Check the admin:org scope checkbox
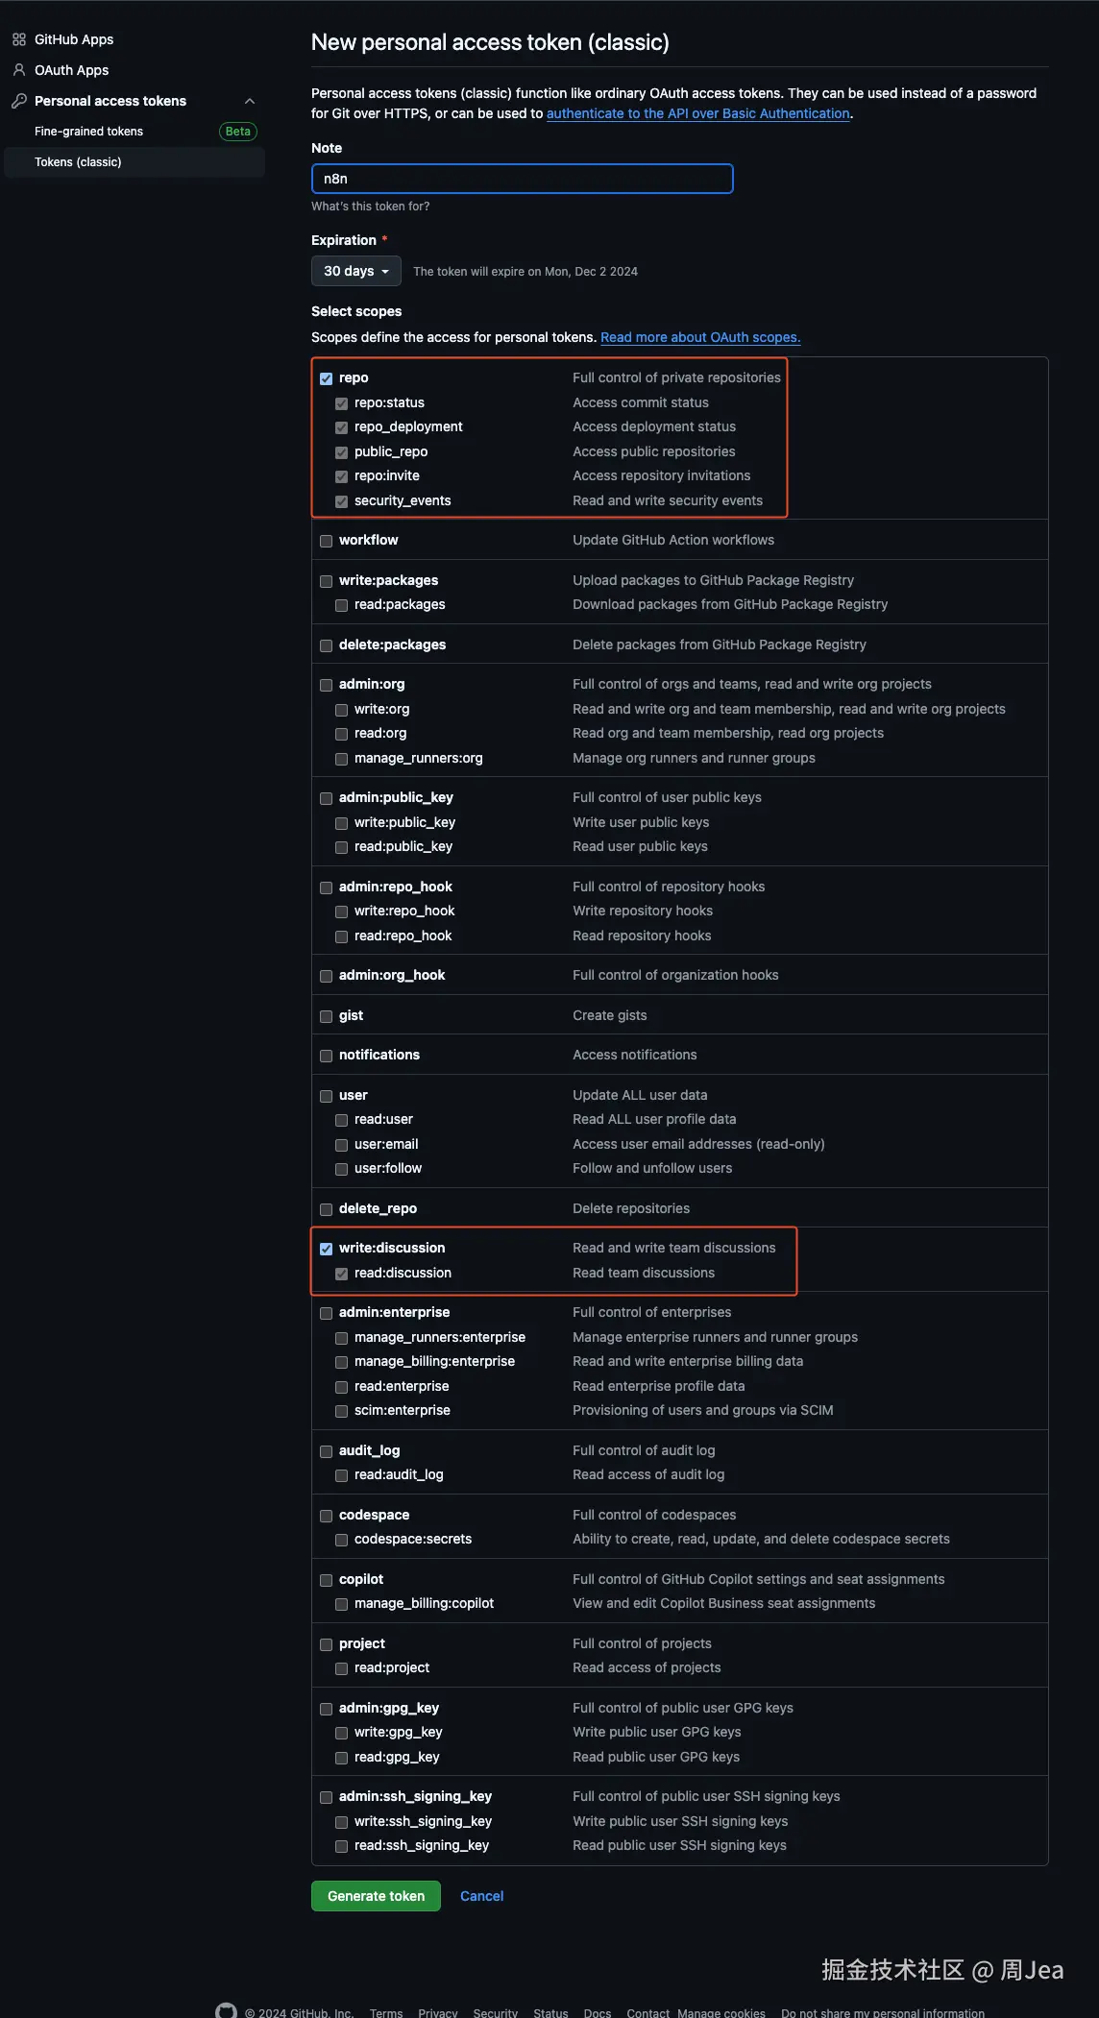The image size is (1099, 2018). pyautogui.click(x=327, y=685)
